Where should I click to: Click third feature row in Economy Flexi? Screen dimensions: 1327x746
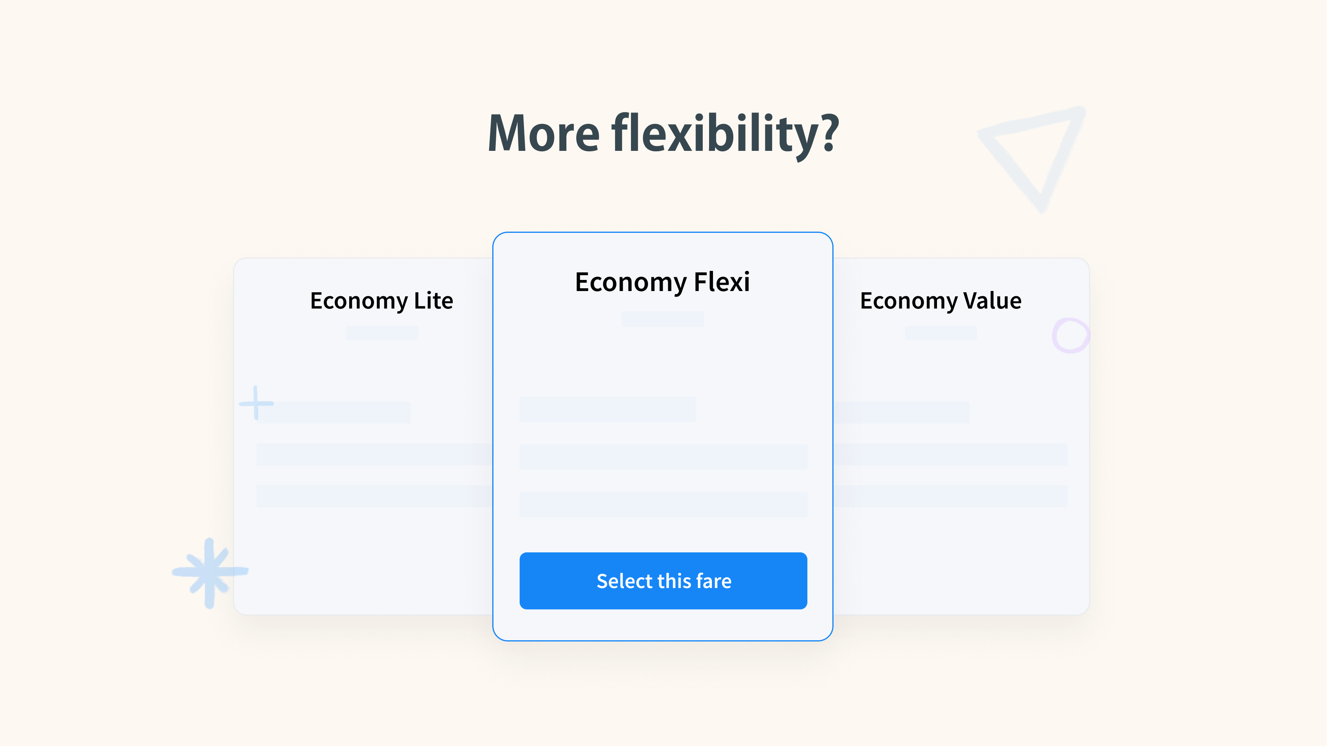[x=663, y=505]
